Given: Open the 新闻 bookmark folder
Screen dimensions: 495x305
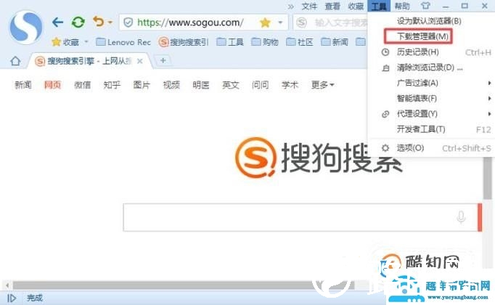Looking at the screenshot, I should pos(335,42).
